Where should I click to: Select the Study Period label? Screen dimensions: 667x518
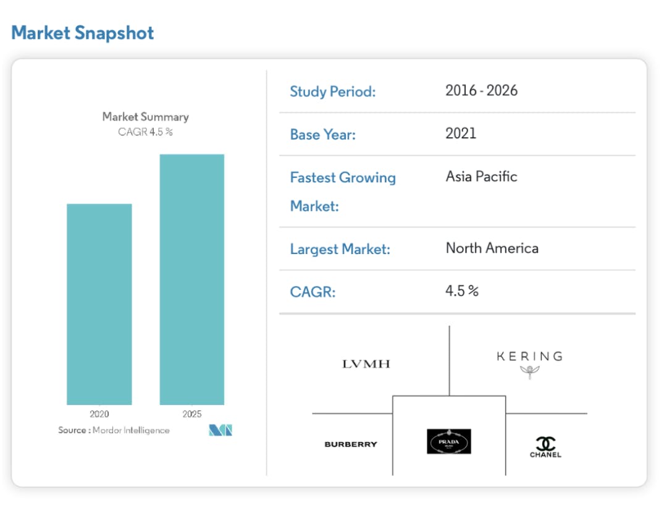(333, 92)
